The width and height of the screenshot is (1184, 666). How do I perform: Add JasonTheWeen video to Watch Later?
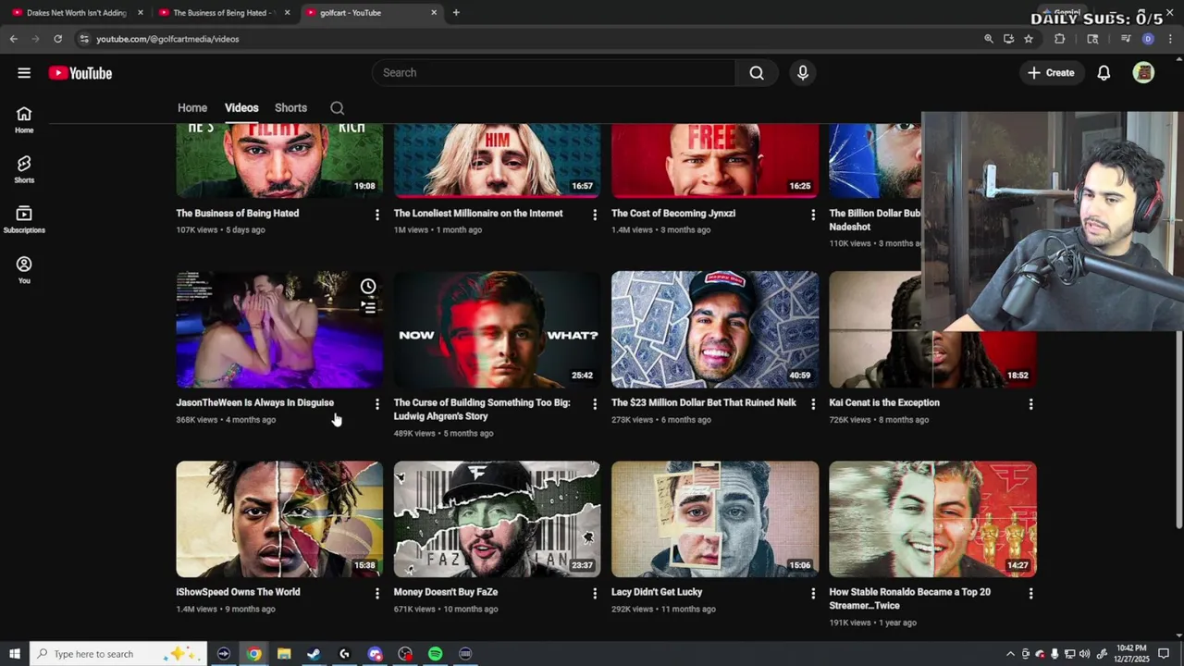[368, 286]
